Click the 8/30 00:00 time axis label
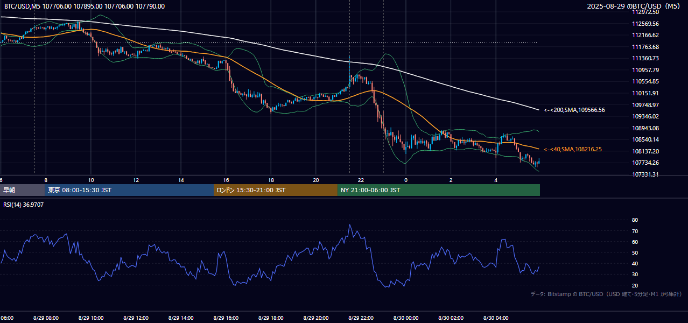This screenshot has width=688, height=323. 406,318
